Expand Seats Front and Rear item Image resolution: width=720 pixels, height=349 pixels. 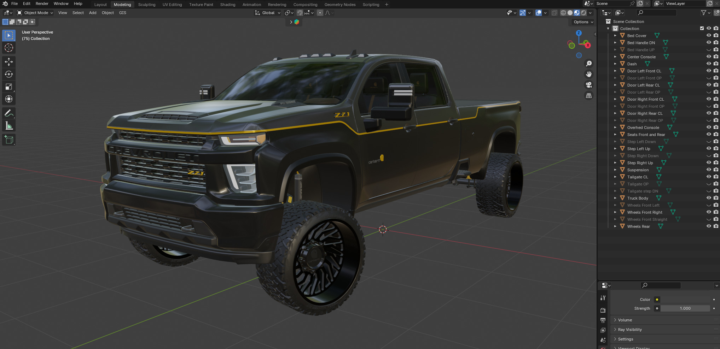615,134
